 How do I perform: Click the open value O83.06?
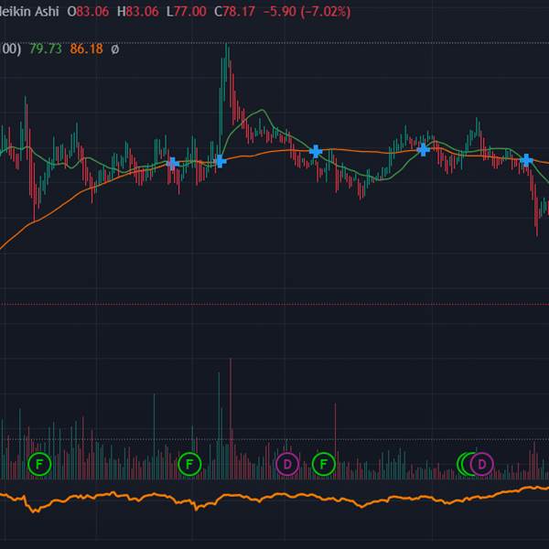click(x=88, y=12)
